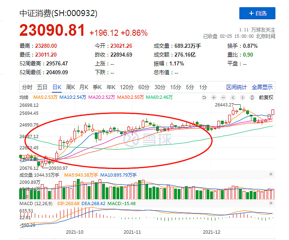
Task: Click the 今开 value 23021.26
Action: pyautogui.click(x=121, y=46)
